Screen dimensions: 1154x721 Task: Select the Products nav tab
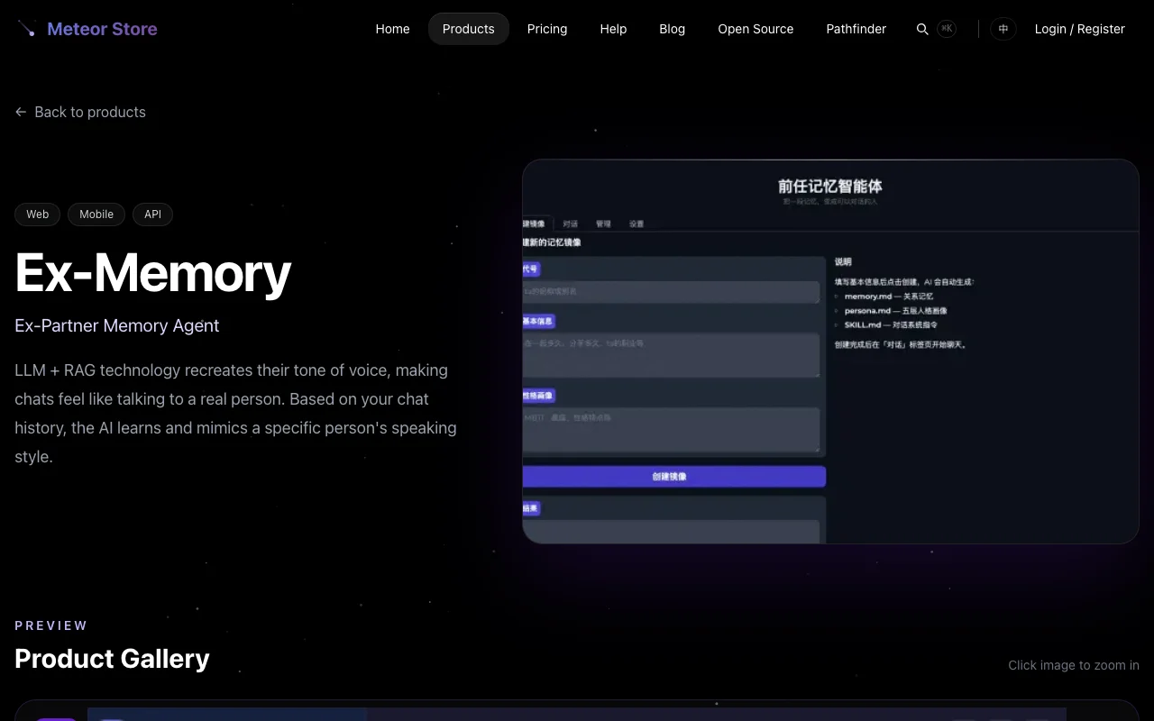pos(469,29)
